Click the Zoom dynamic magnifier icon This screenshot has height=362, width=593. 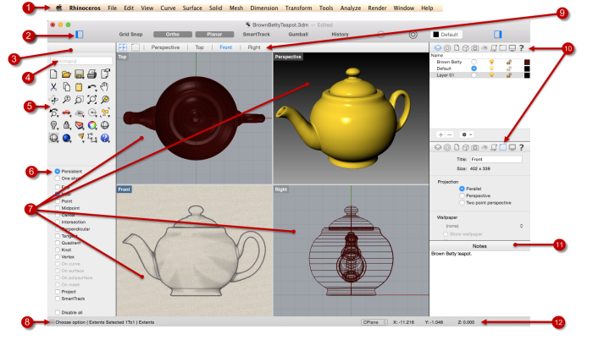tap(66, 100)
